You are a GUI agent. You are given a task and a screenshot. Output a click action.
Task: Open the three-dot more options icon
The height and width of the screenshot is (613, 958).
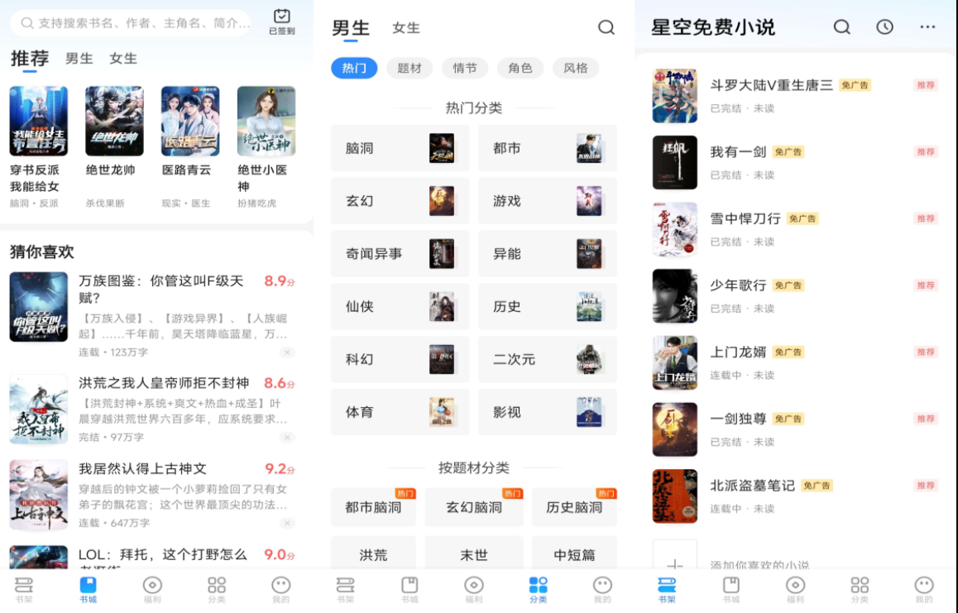[x=928, y=27]
